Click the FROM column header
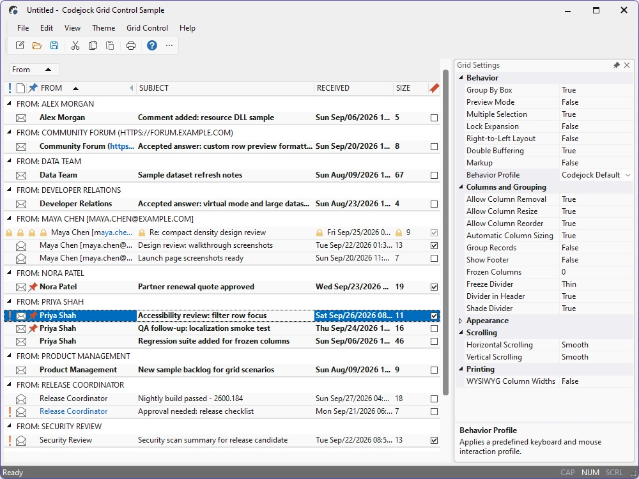Viewport: 639px width, 479px height. pos(87,88)
